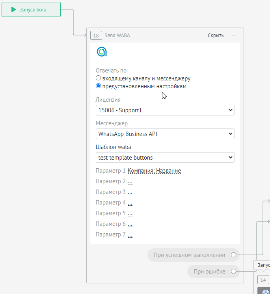Click the При успешном выполнении output label
The width and height of the screenshot is (270, 294).
pos(189,255)
